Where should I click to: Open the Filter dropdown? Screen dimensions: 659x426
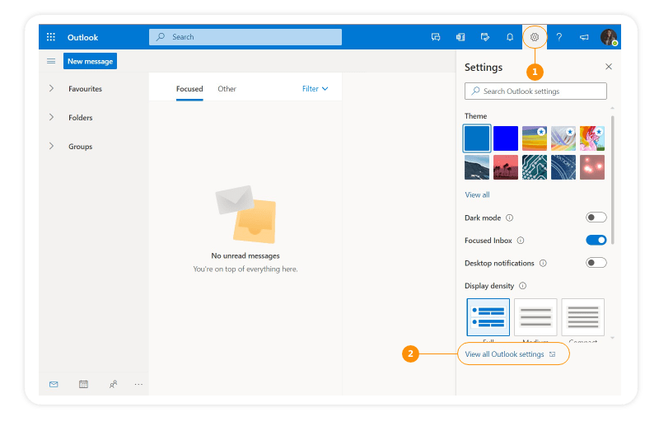(315, 89)
